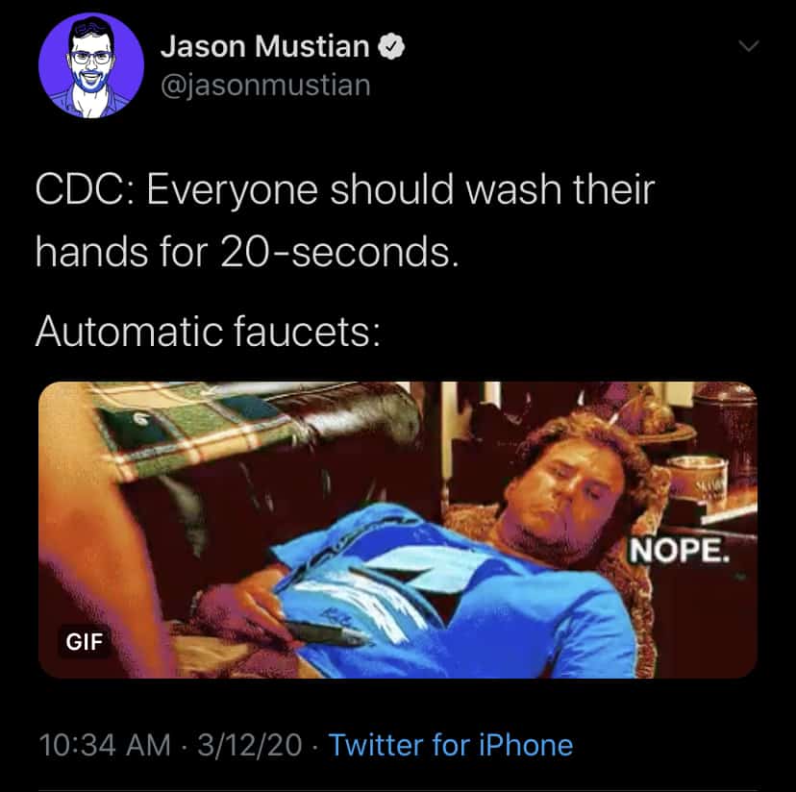796x792 pixels.
Task: Open the Twitter for iPhone source link
Action: (x=451, y=745)
